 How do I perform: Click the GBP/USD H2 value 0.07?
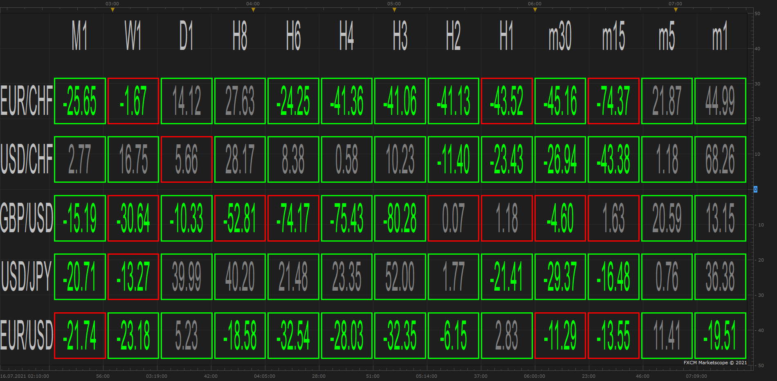(454, 218)
